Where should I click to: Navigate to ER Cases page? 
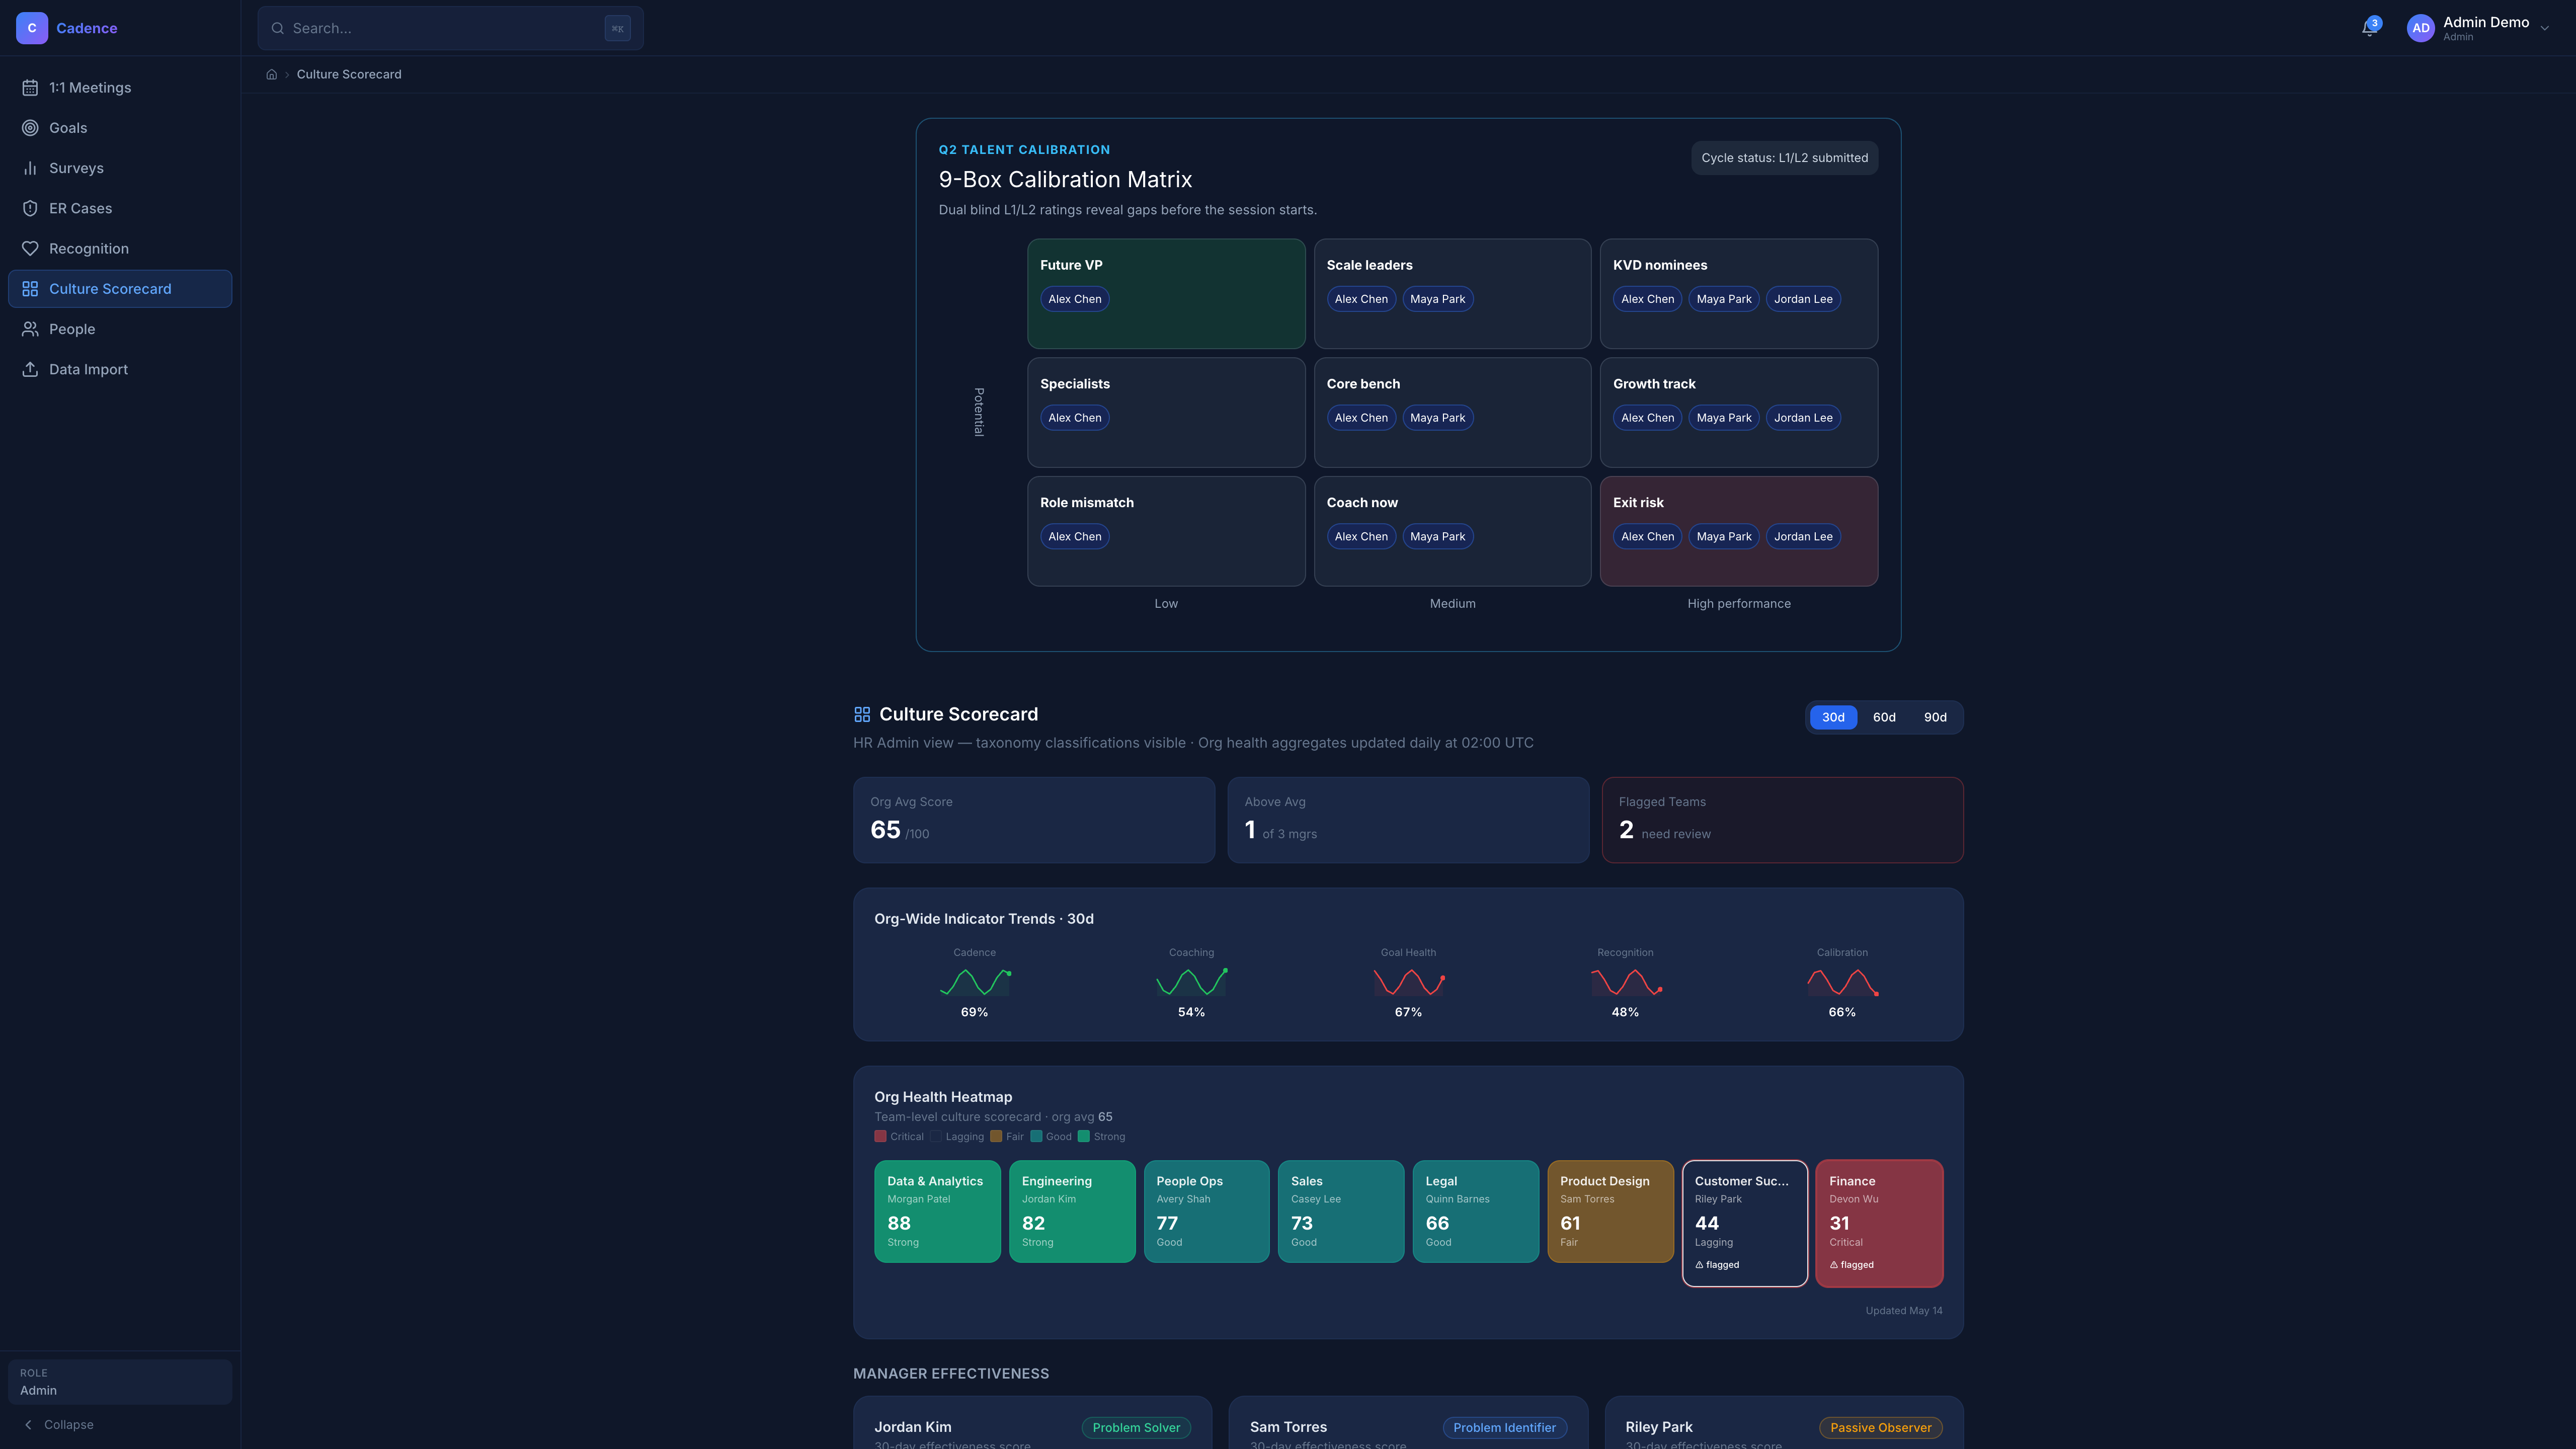120,208
